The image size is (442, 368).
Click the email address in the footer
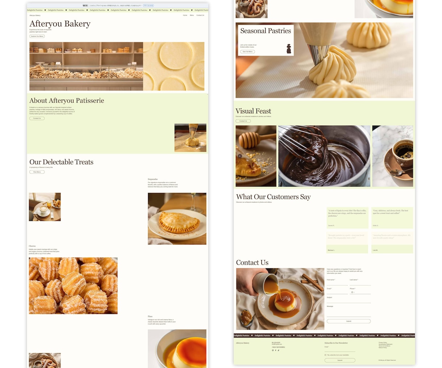click(x=277, y=344)
